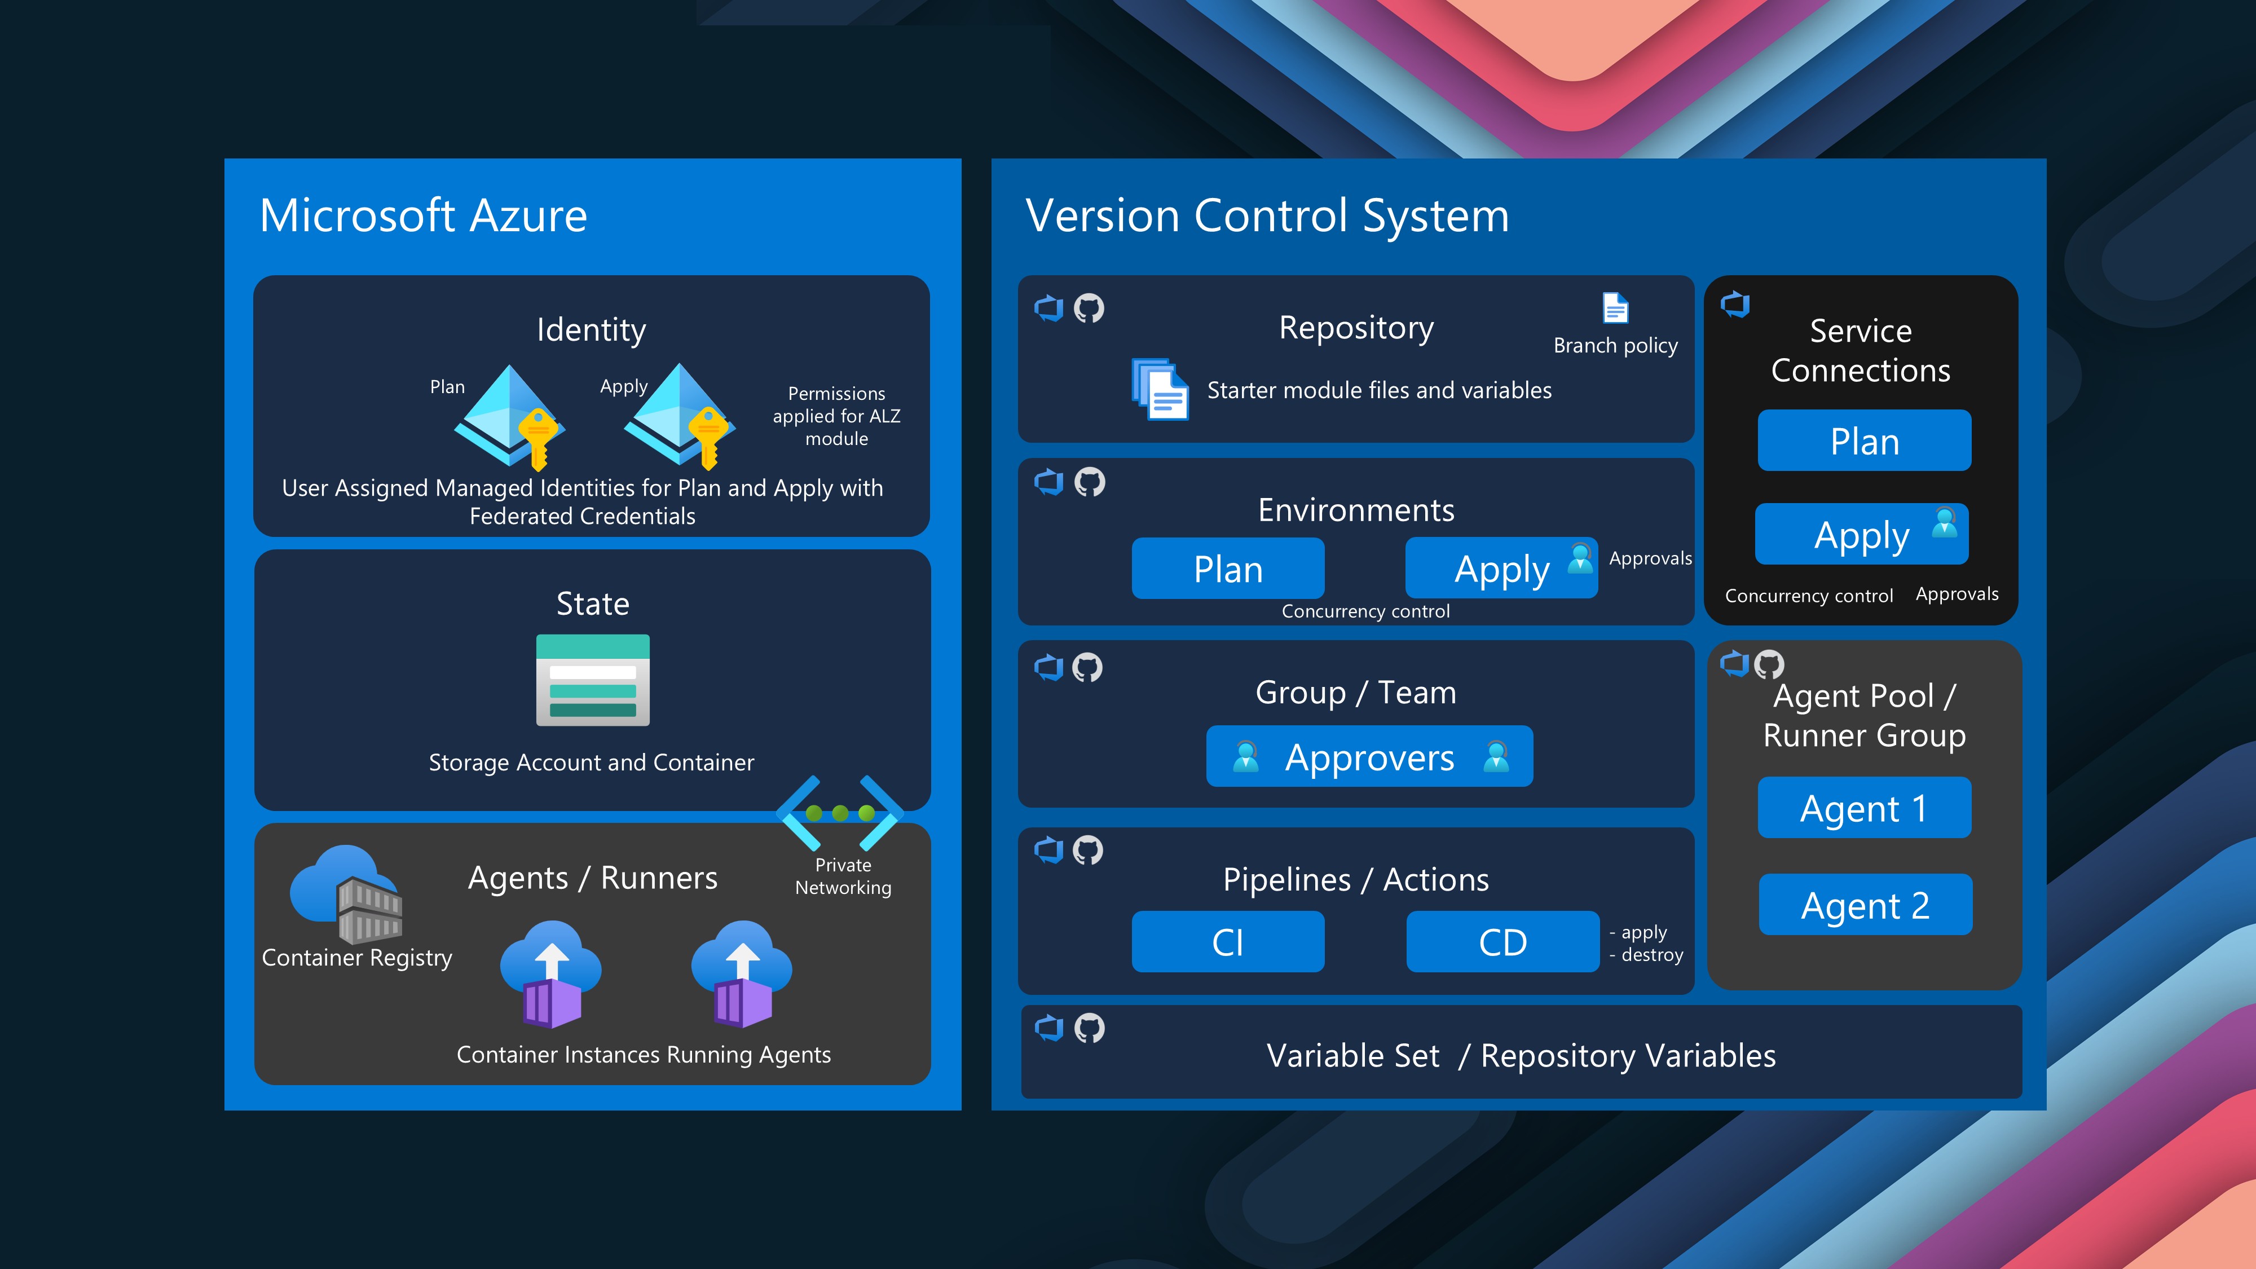Click the GitHub icon in Variable Set box
Screen dimensions: 2256x1269
(x=1090, y=1027)
